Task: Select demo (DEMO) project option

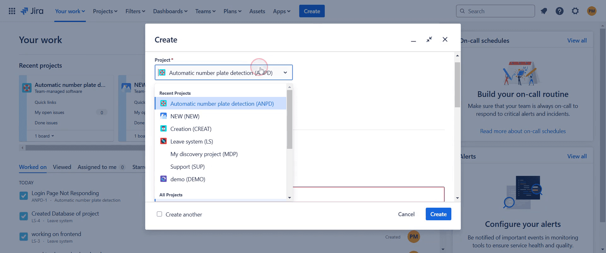Action: coord(221,179)
